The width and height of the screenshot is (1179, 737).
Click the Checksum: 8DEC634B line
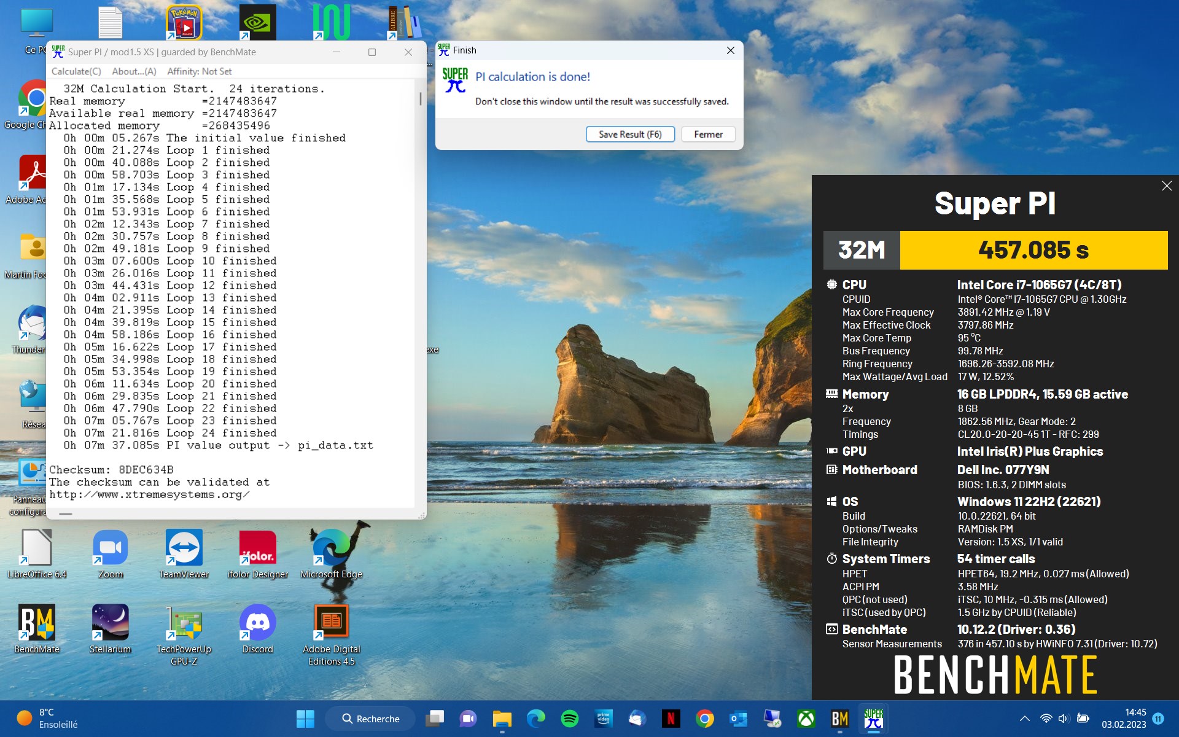[x=111, y=470]
